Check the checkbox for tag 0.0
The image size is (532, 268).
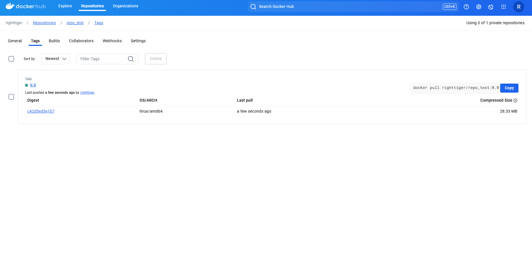click(11, 97)
